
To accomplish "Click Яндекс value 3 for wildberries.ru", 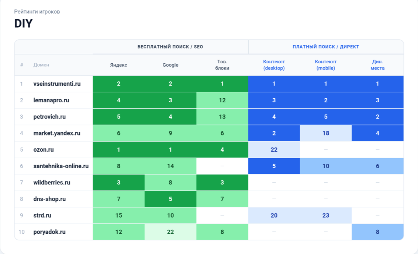I will coord(119,183).
